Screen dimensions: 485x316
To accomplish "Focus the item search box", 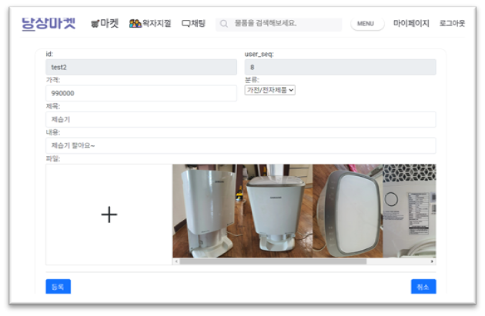I will pyautogui.click(x=279, y=24).
